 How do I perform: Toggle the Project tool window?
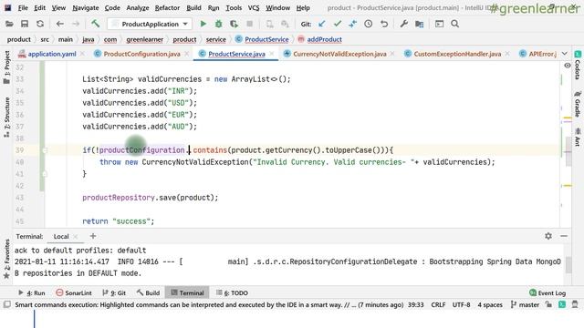coord(6,67)
